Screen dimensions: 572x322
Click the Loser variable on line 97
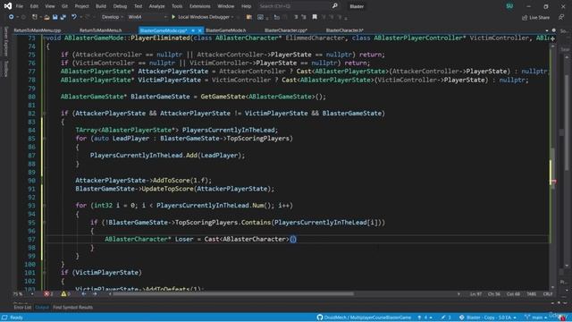[x=184, y=239]
